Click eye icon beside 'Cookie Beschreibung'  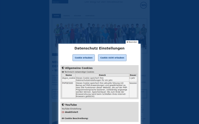[63, 118]
